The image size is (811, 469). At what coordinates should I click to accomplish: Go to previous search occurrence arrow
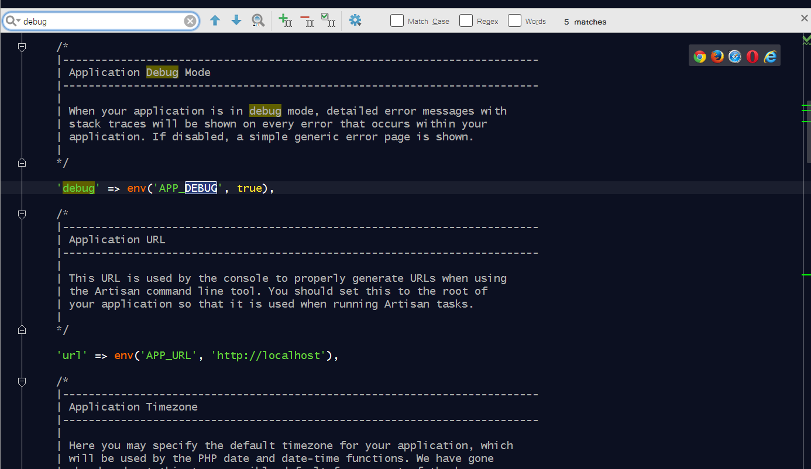[215, 20]
